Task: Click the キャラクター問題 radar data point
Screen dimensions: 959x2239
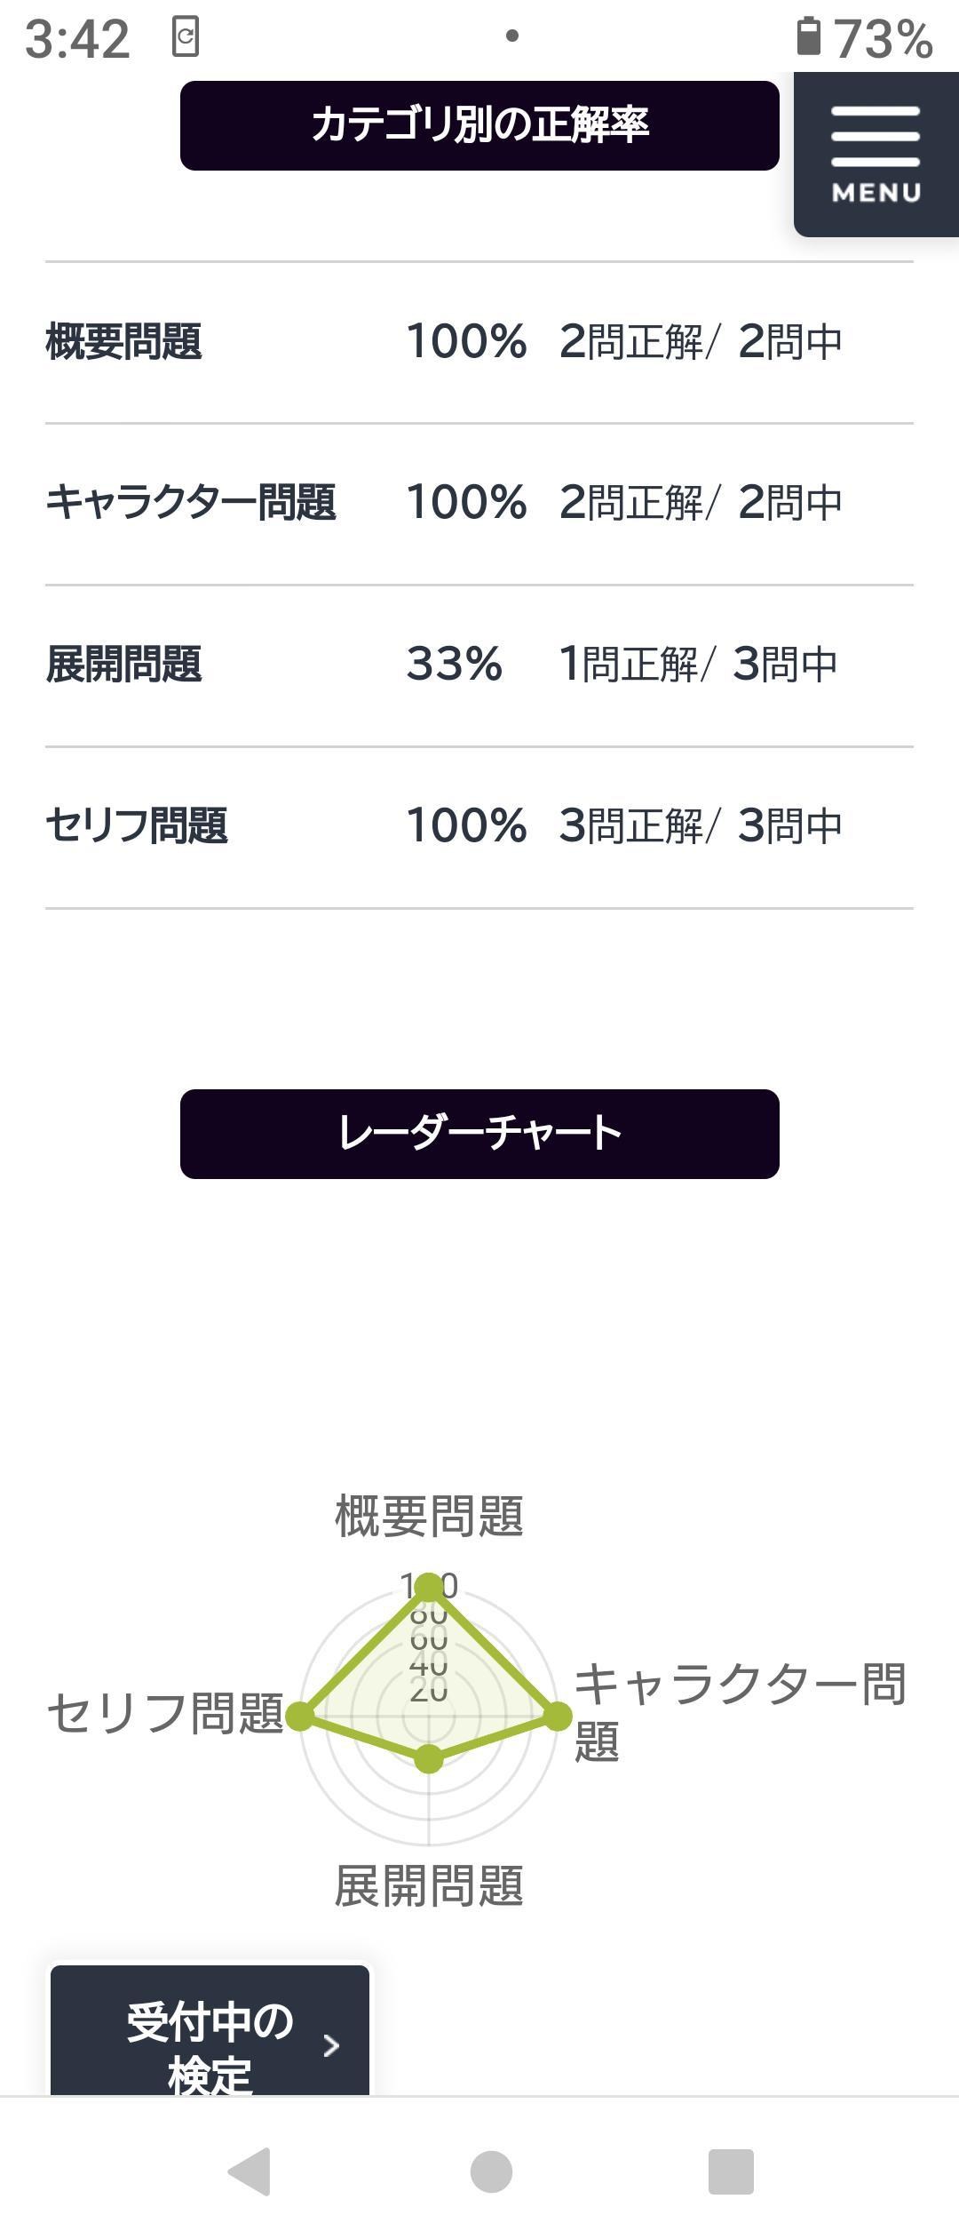Action: [x=558, y=1716]
